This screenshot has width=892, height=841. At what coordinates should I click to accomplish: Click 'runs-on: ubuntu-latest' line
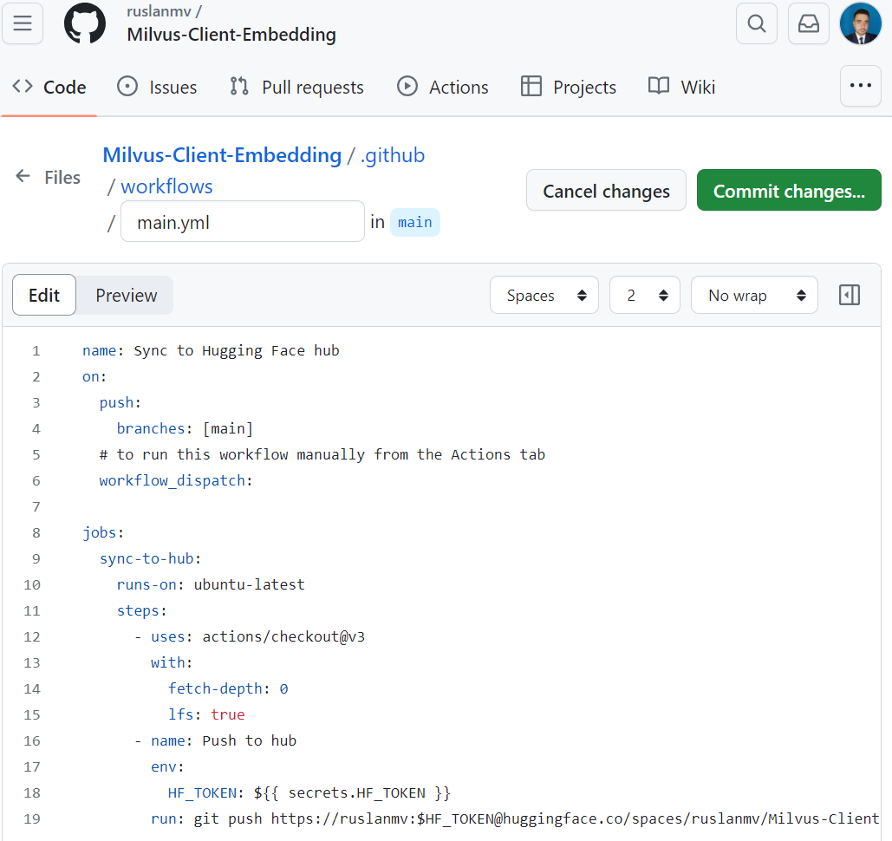tap(211, 585)
